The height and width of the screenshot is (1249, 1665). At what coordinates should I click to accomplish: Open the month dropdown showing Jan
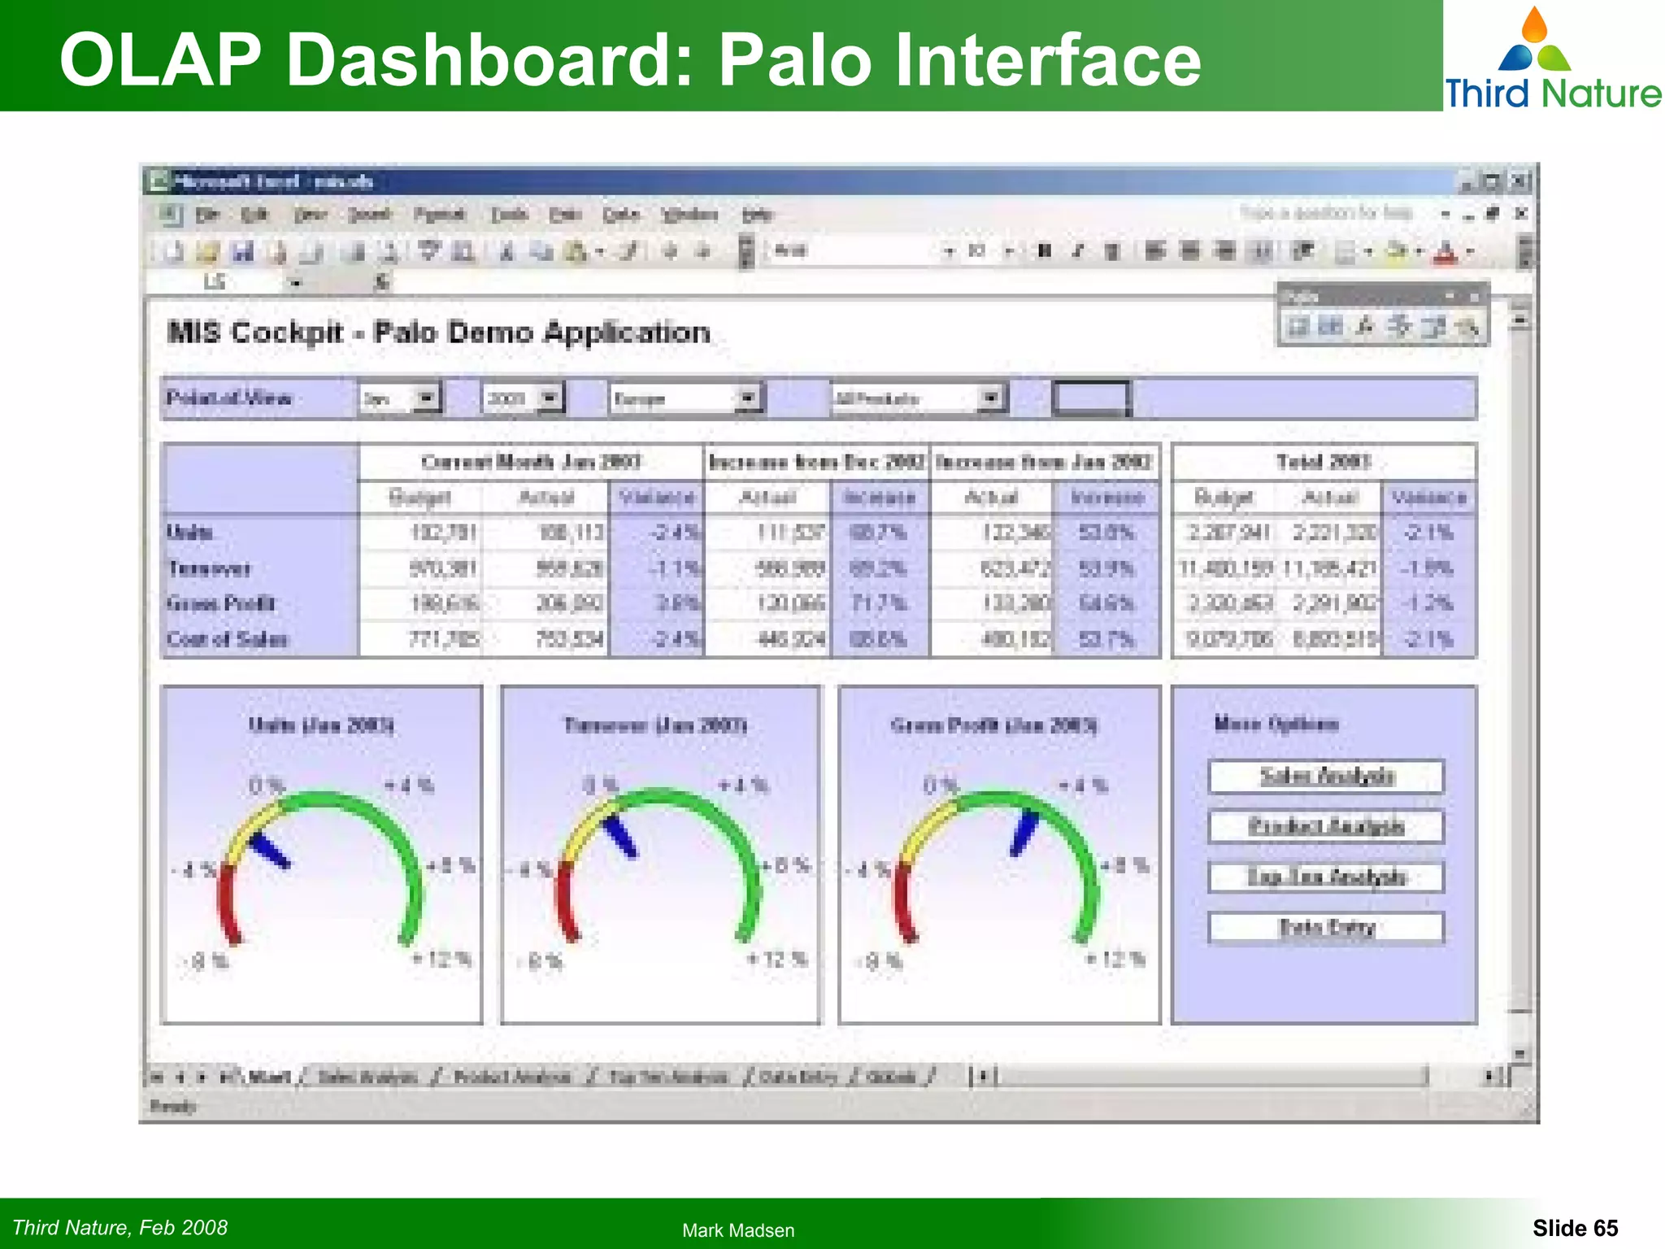pos(427,398)
